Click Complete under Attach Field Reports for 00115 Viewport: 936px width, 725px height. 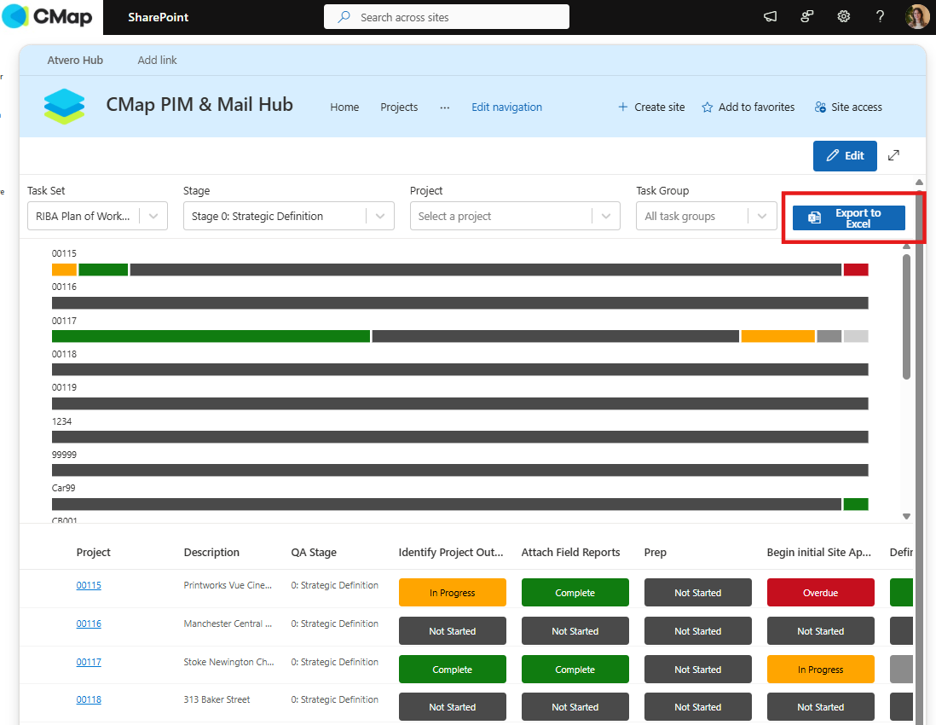point(575,593)
